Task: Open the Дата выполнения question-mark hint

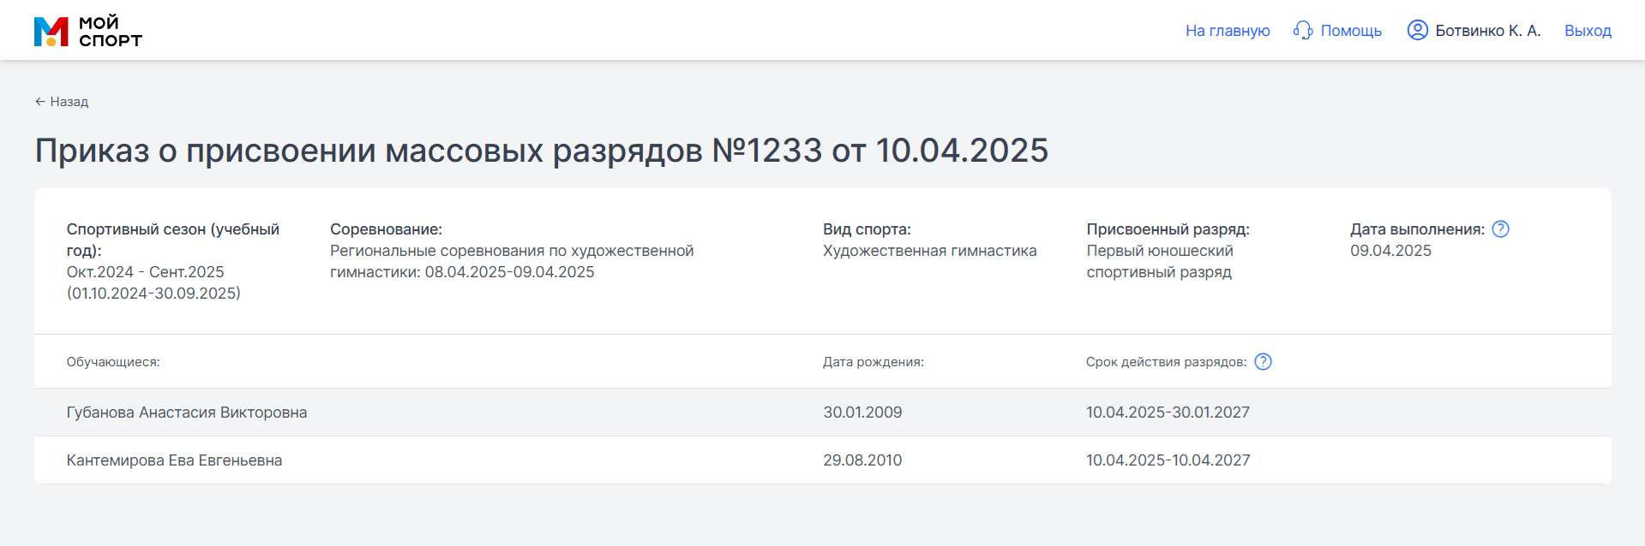Action: [x=1500, y=229]
